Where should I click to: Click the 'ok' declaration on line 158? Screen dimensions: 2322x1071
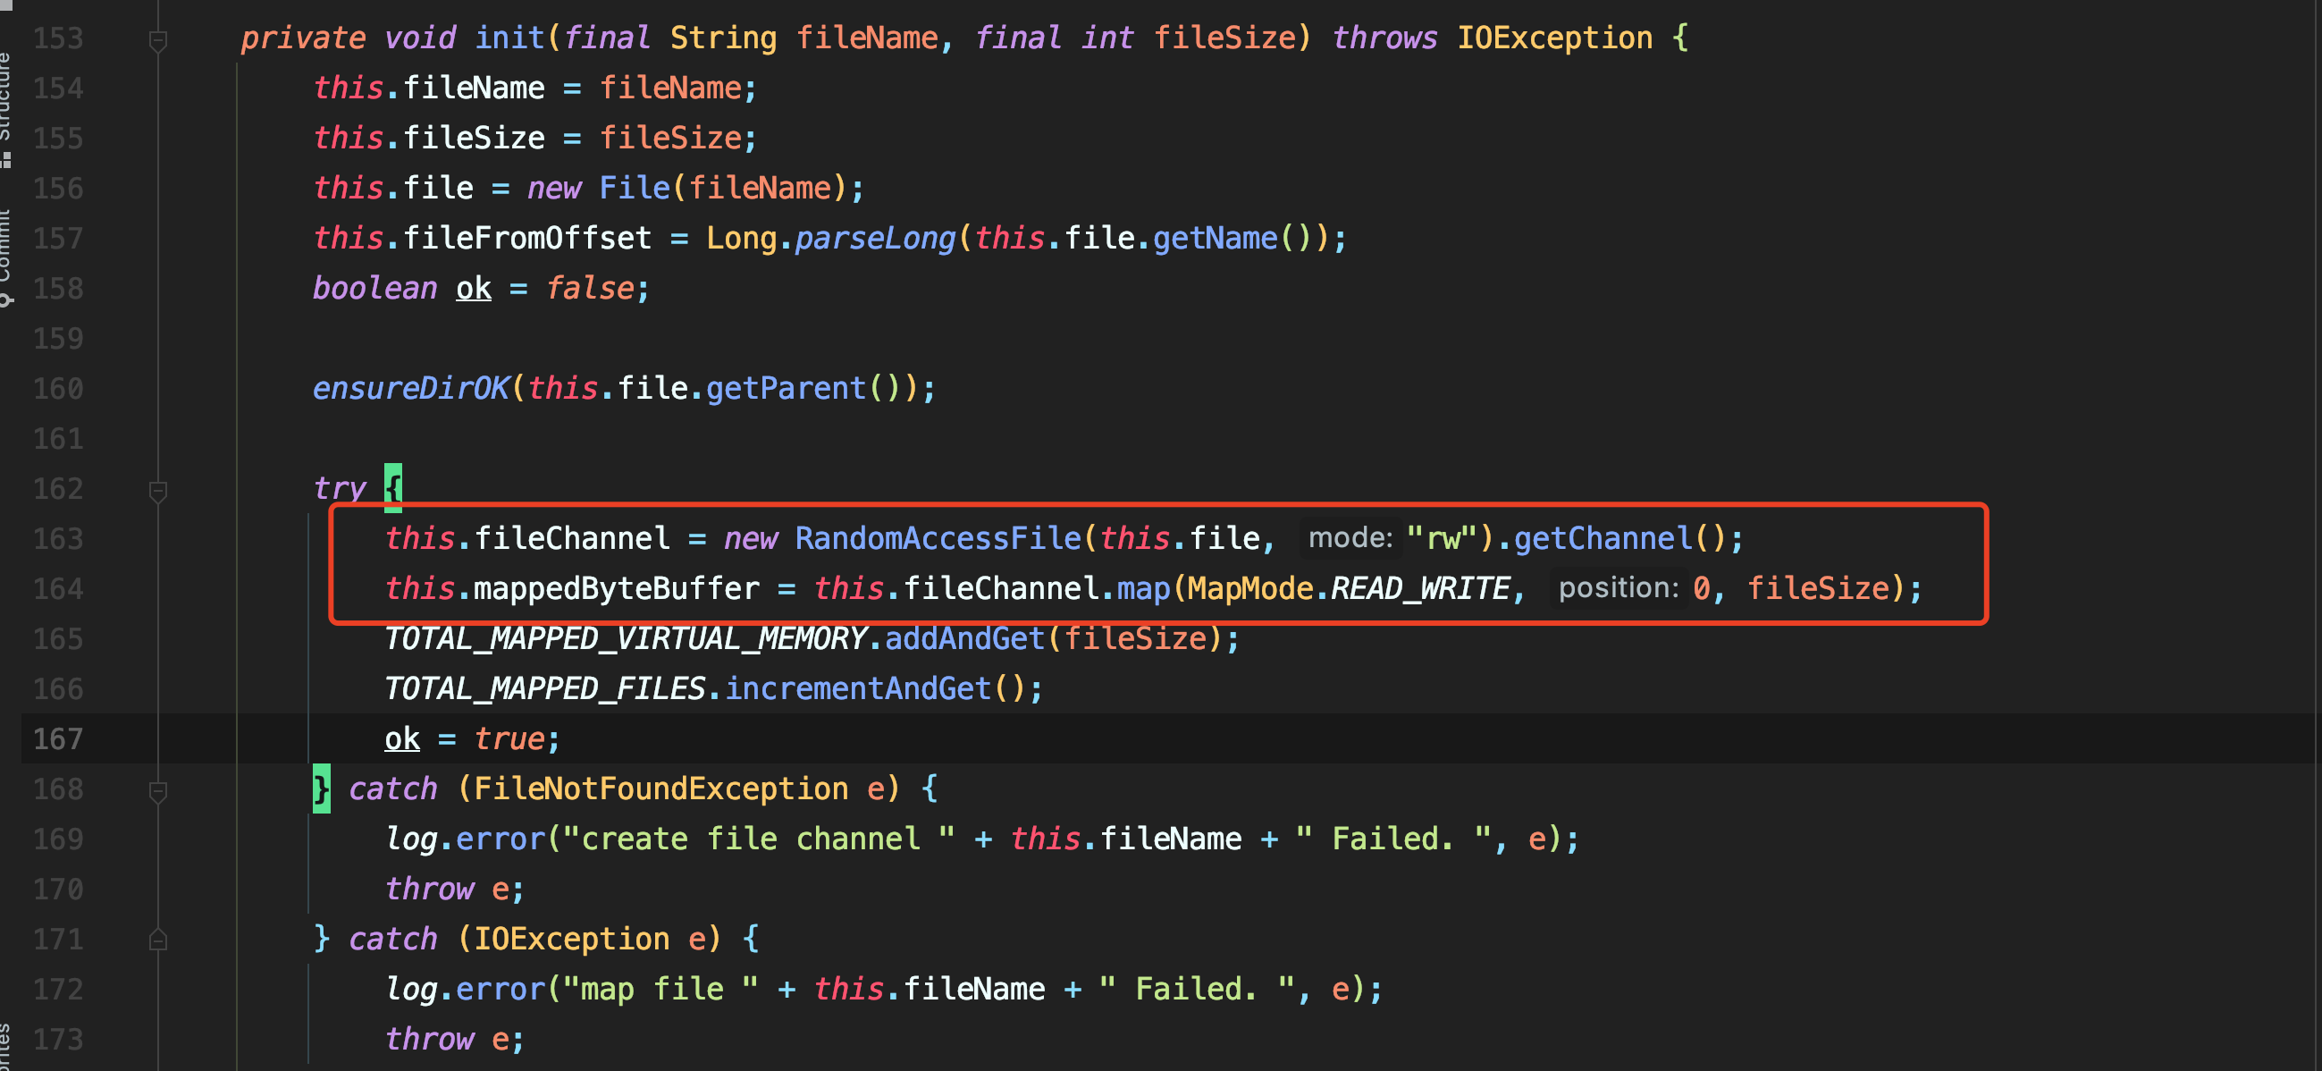coord(473,289)
